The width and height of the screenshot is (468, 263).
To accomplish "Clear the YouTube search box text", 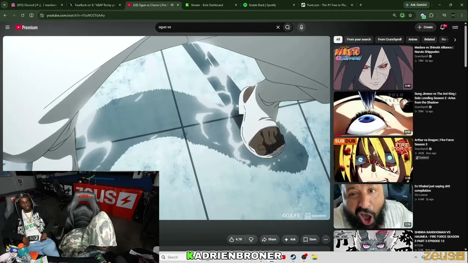I will (278, 27).
